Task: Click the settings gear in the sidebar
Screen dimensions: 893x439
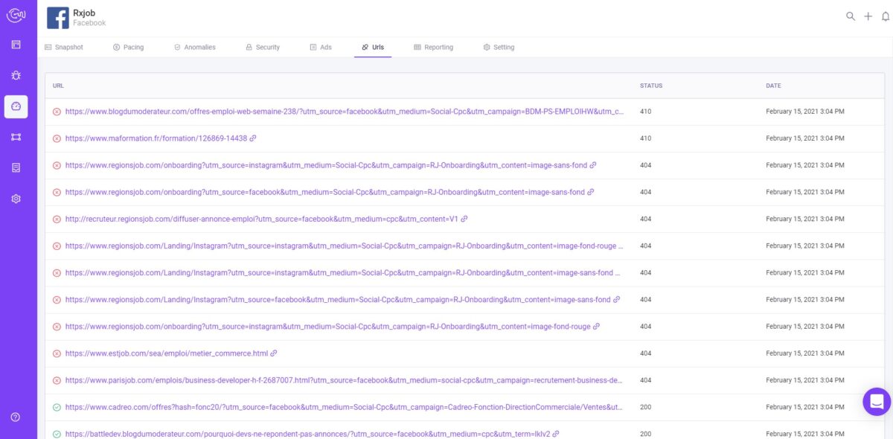Action: [x=16, y=199]
